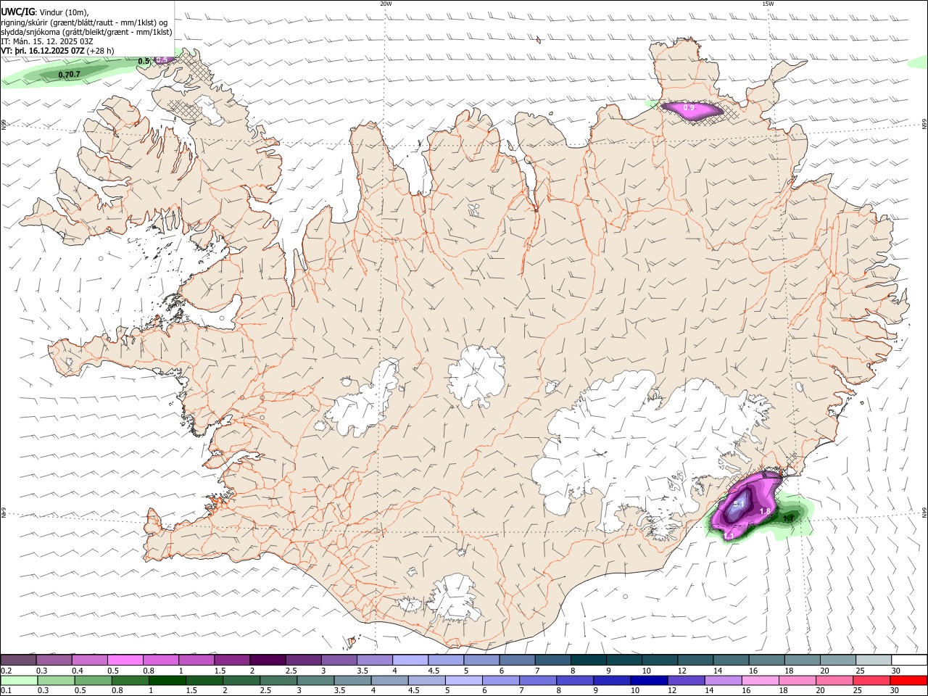Image resolution: width=928 pixels, height=696 pixels.
Task: Pick the dark teal 8–9 swatch in the upper scale
Action: (589, 660)
